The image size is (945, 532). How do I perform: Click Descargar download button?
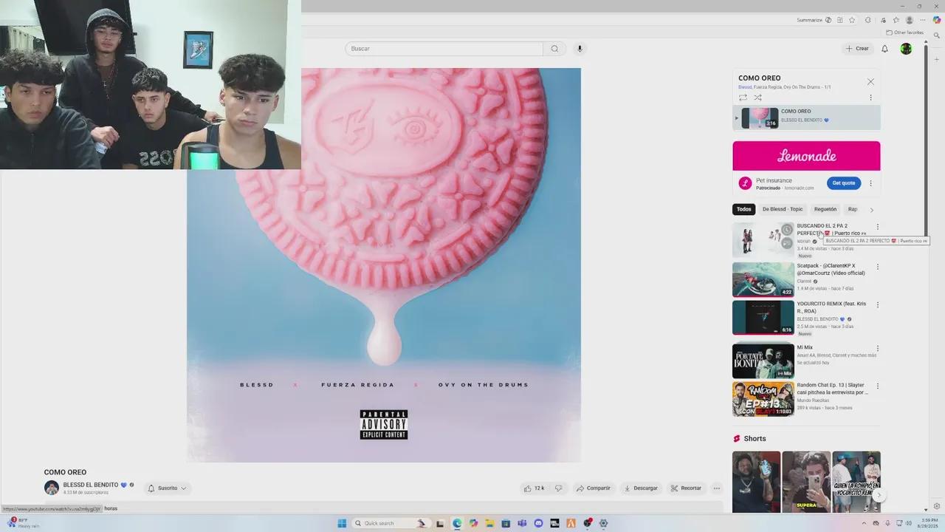(641, 488)
